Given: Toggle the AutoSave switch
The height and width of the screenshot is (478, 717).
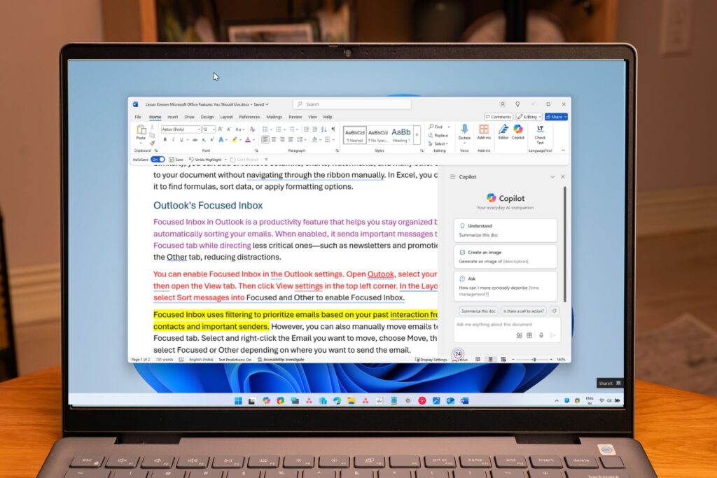Looking at the screenshot, I should (159, 159).
